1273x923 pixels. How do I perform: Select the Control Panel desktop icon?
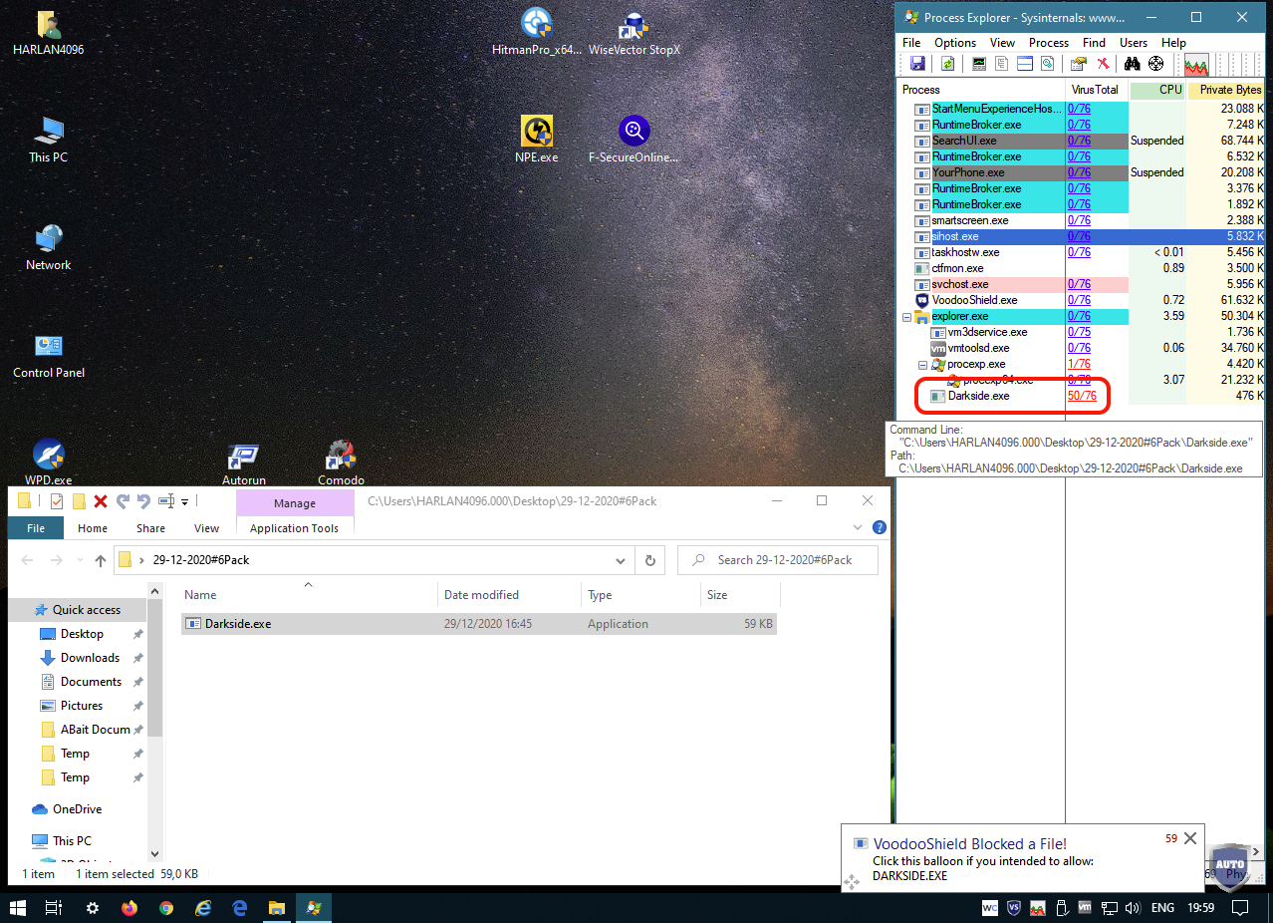pyautogui.click(x=49, y=354)
